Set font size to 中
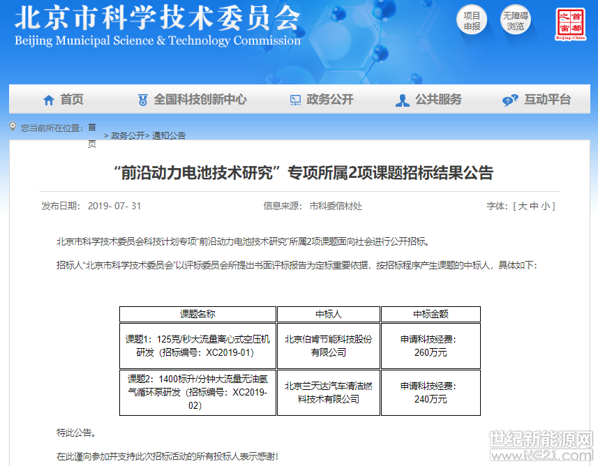Screen dimensions: 598x466 [x=534, y=206]
